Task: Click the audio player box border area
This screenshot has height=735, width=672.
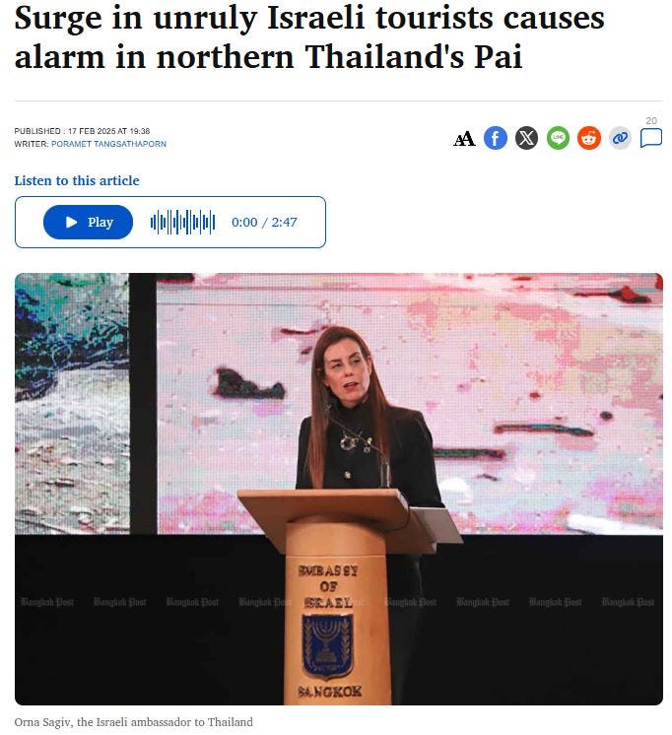Action: pos(170,223)
